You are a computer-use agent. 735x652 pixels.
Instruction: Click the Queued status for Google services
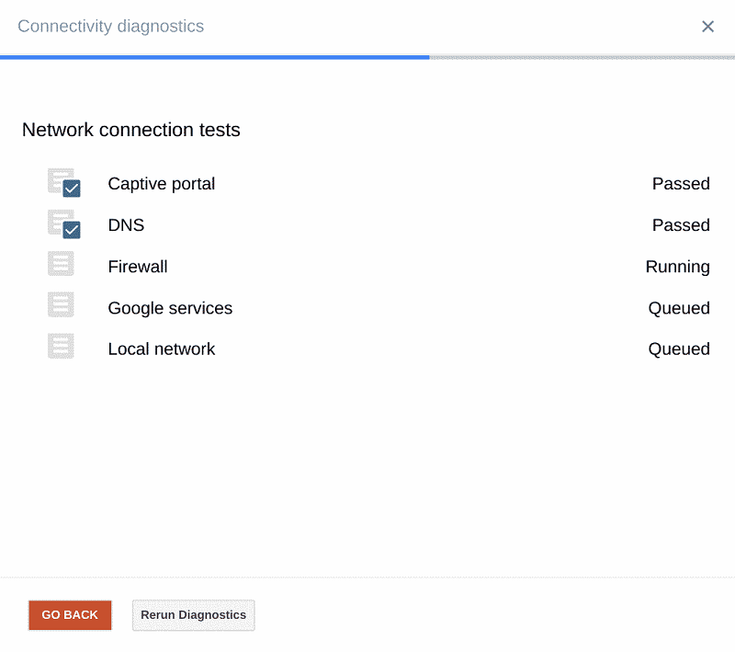point(679,308)
